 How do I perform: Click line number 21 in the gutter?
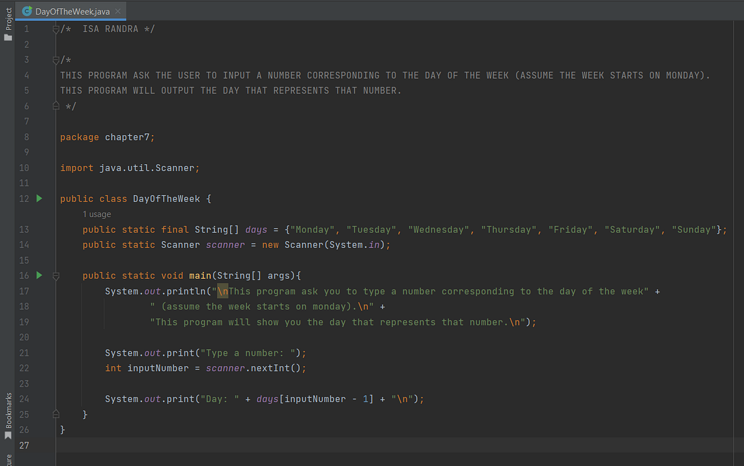(24, 353)
